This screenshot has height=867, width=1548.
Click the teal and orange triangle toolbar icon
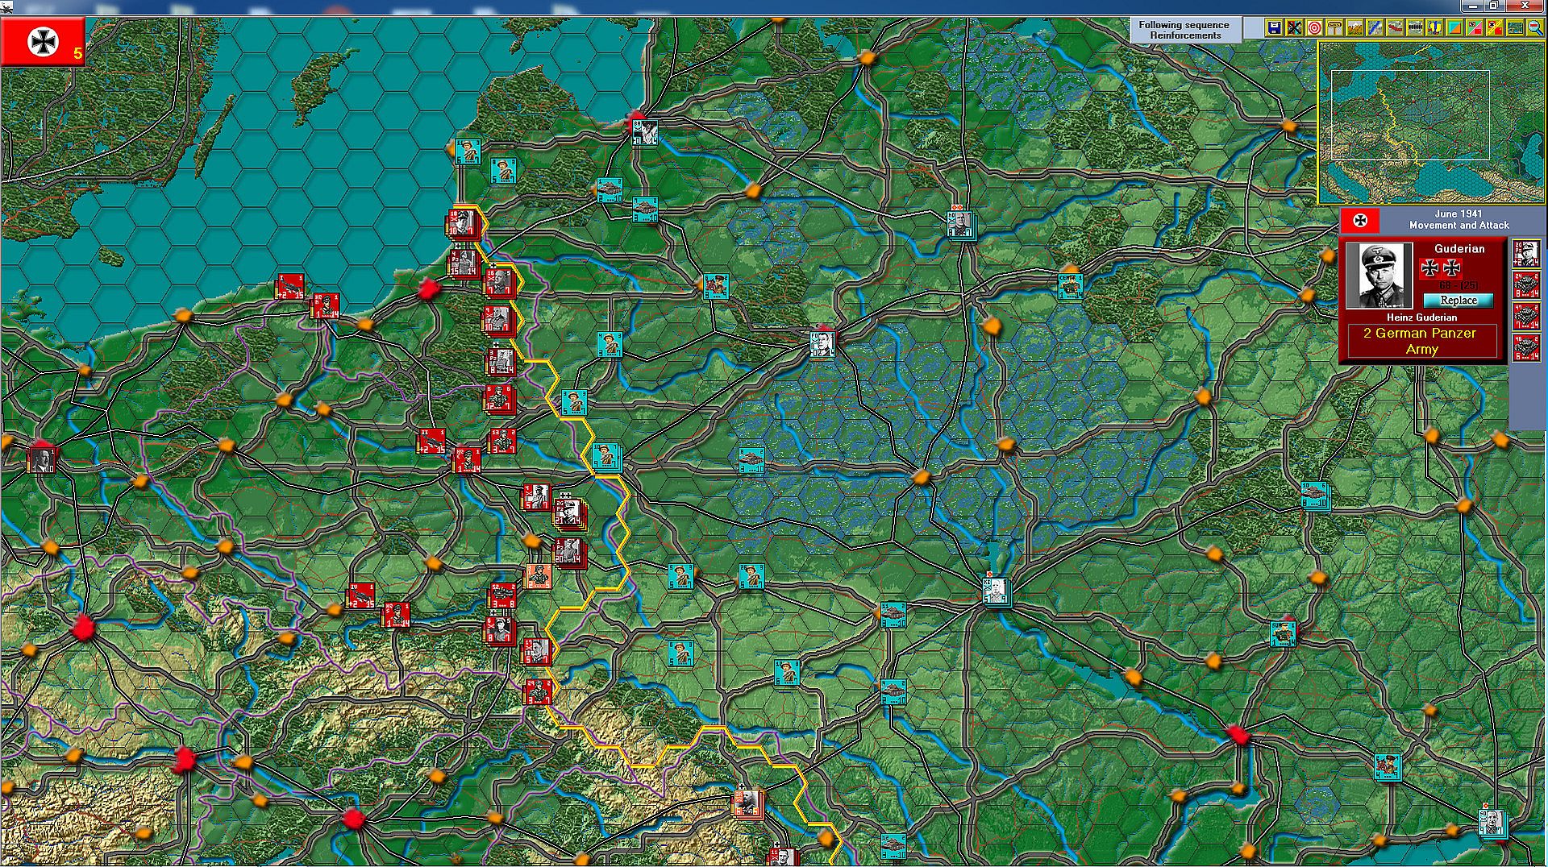point(1455,28)
